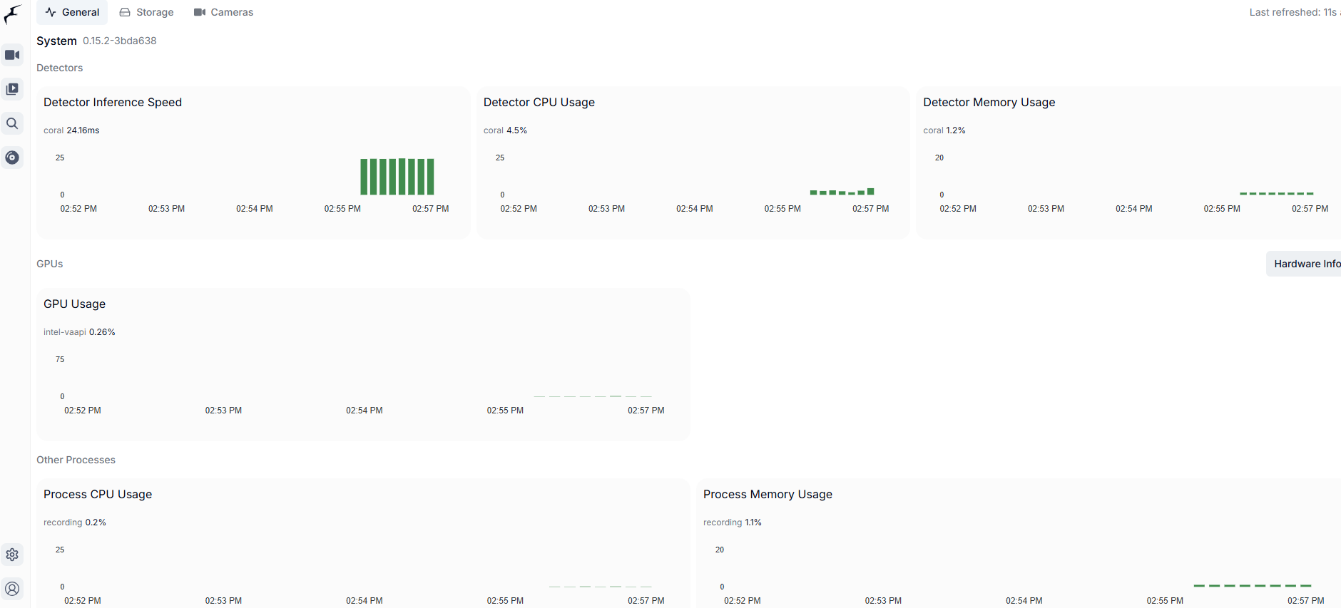Open the exports disc icon
Screen dimensions: 1341x608
click(12, 158)
